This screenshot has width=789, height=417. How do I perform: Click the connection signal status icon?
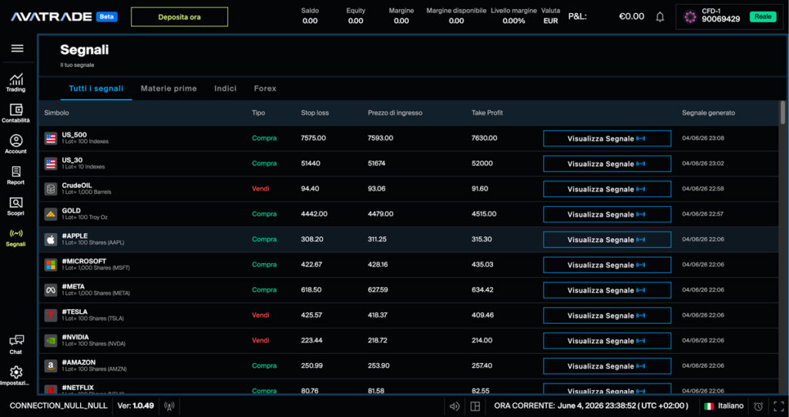click(x=170, y=406)
